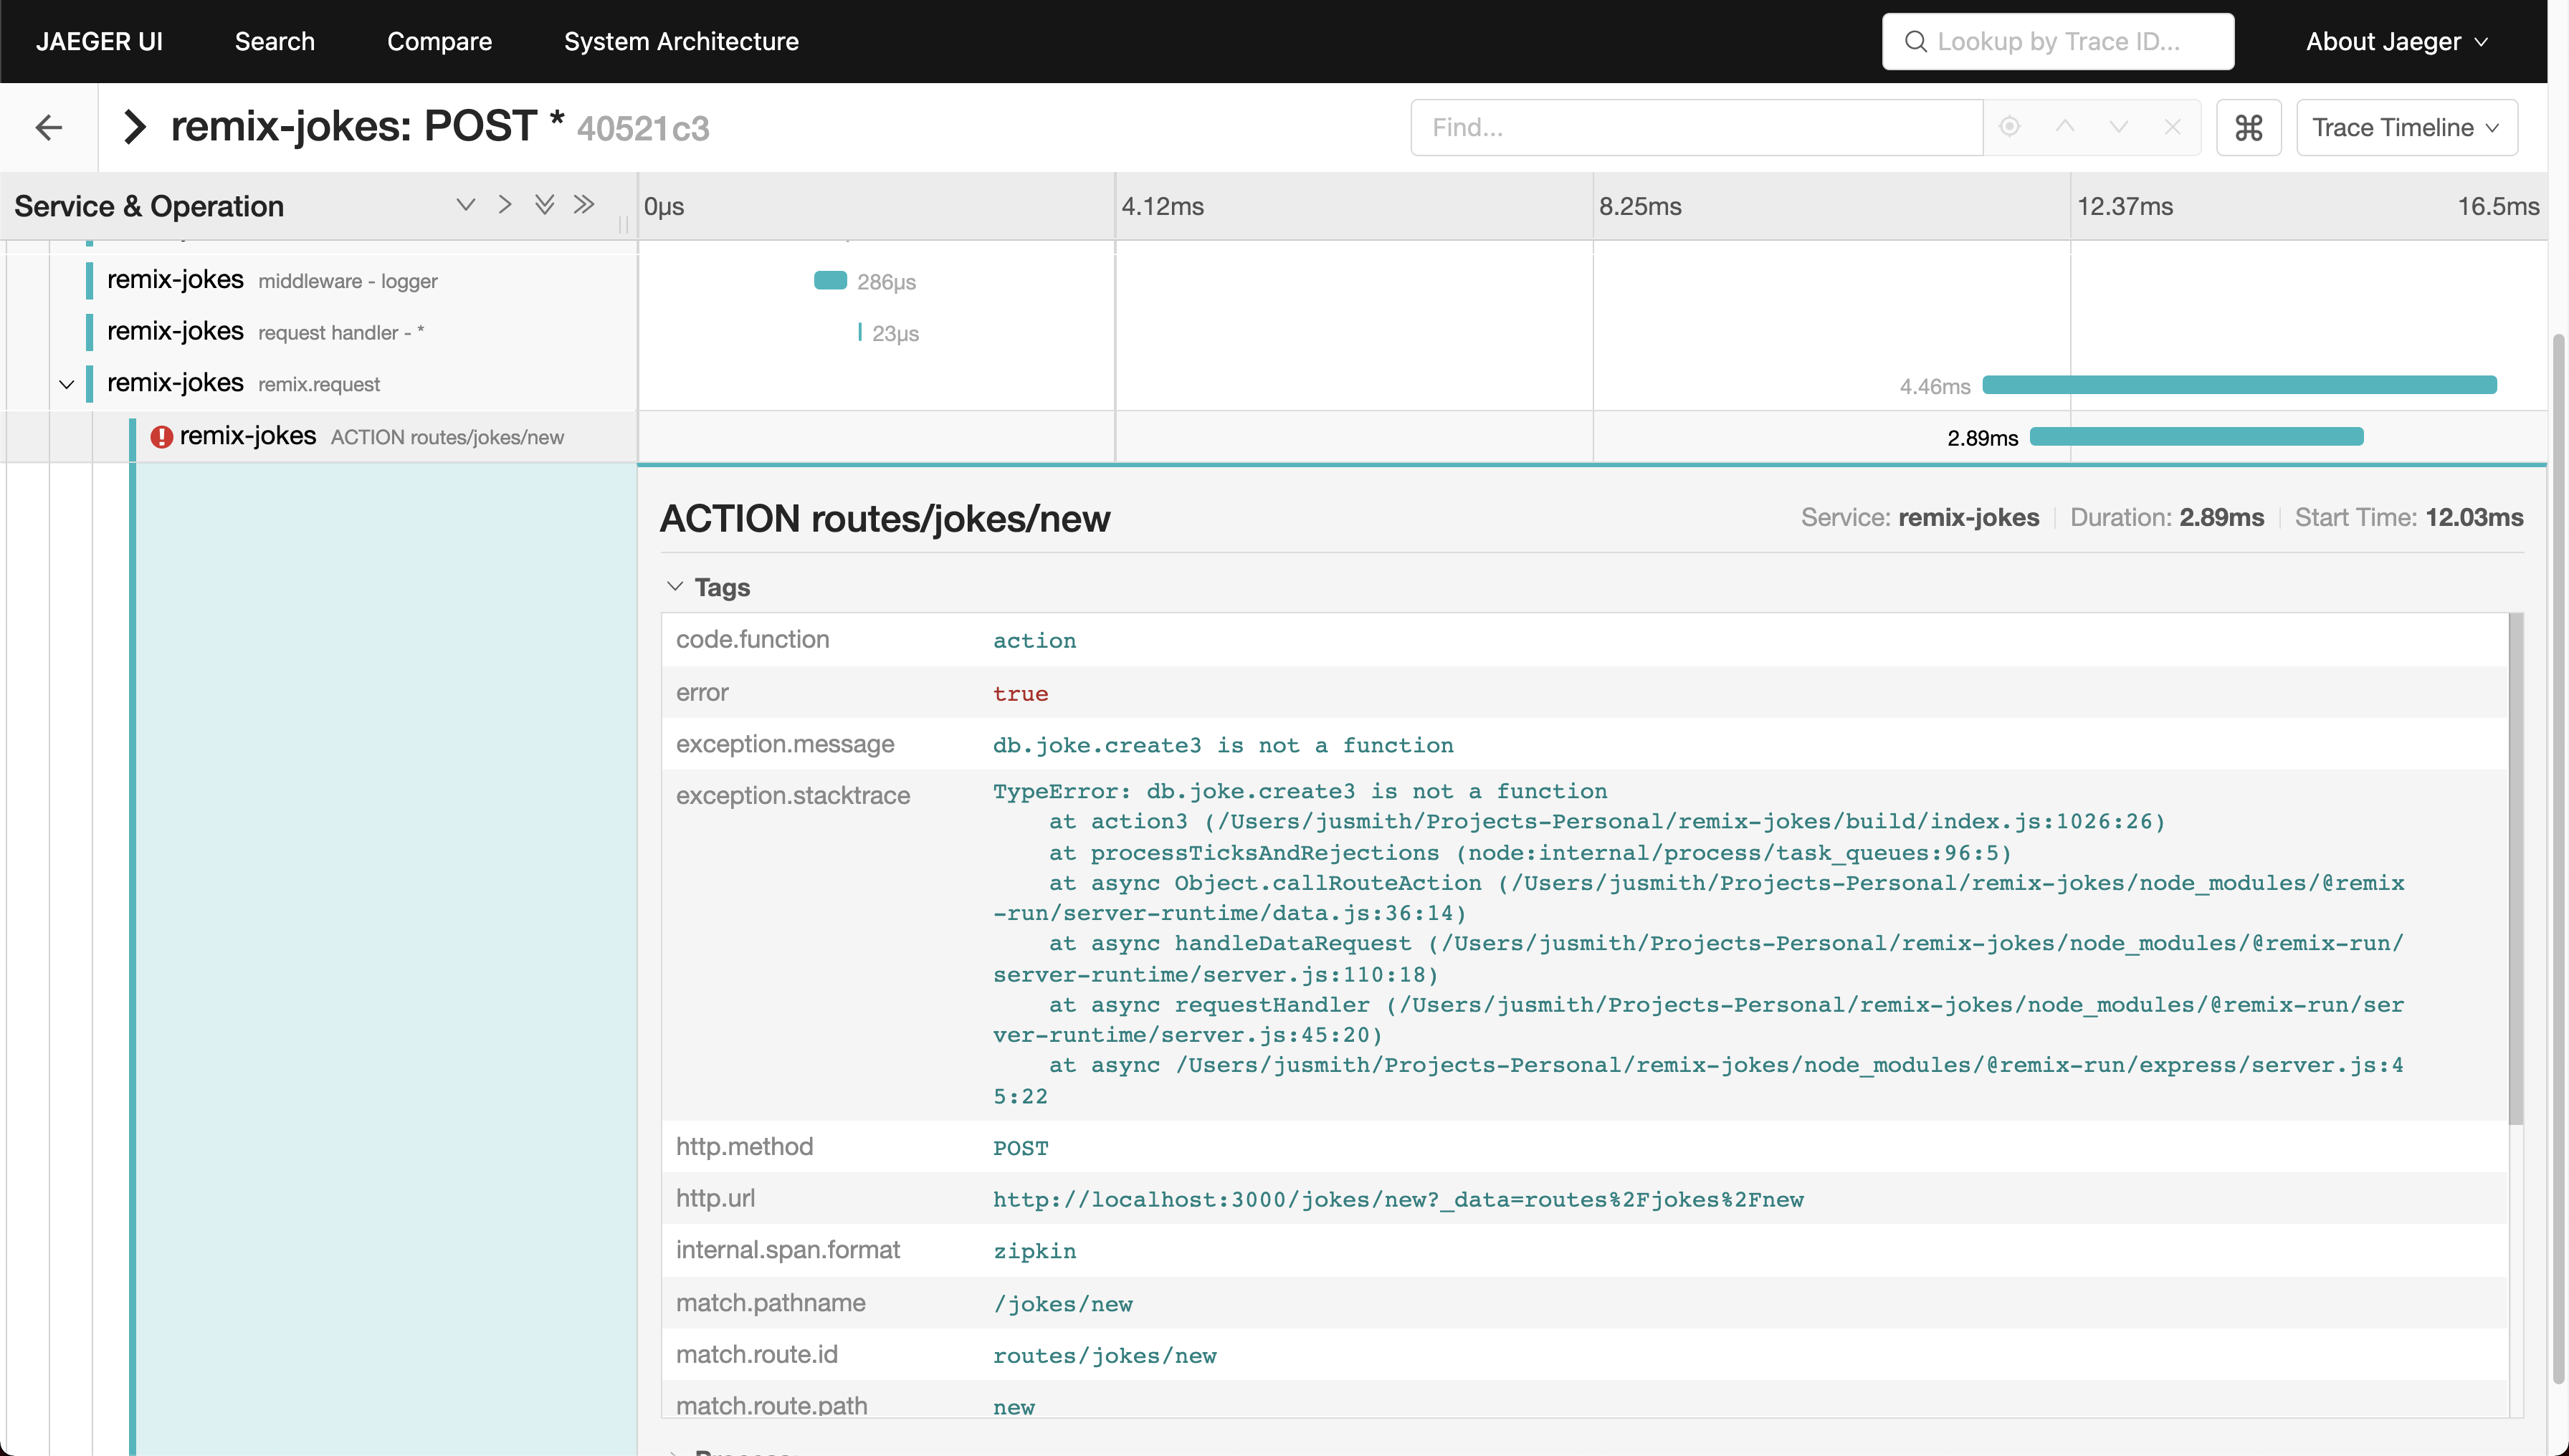This screenshot has width=2569, height=1456.
Task: Open the About Jaeger menu
Action: pyautogui.click(x=2396, y=41)
